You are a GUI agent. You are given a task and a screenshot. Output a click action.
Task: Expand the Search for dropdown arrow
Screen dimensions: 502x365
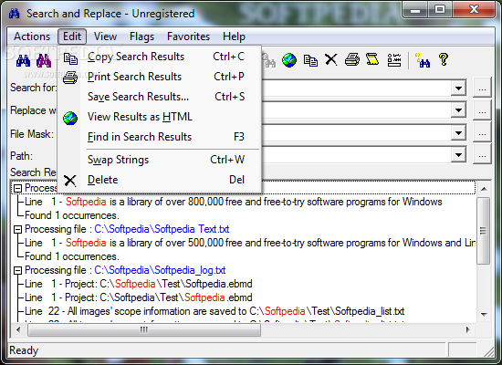point(458,88)
